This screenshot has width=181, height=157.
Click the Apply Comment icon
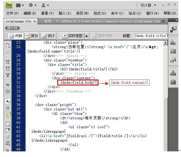point(8,124)
